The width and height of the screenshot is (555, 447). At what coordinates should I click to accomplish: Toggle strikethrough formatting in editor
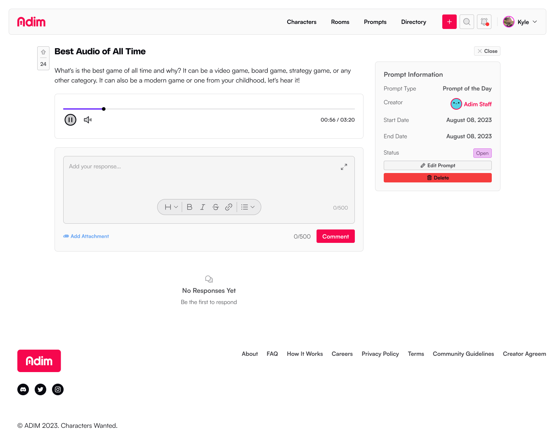tap(215, 207)
